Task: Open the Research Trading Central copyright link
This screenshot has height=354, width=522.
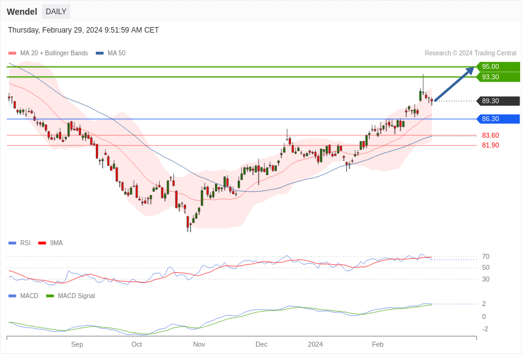Action: 470,53
